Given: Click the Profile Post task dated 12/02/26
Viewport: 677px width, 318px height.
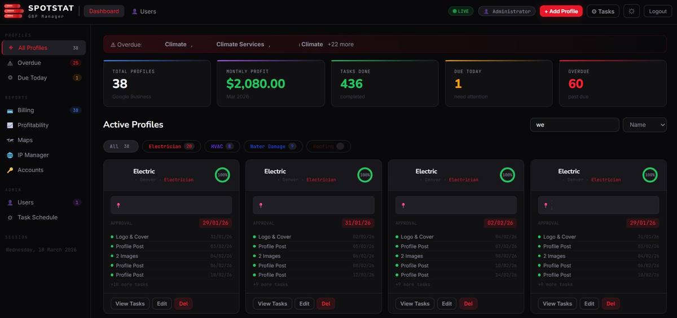Looking at the screenshot, I should (313, 275).
